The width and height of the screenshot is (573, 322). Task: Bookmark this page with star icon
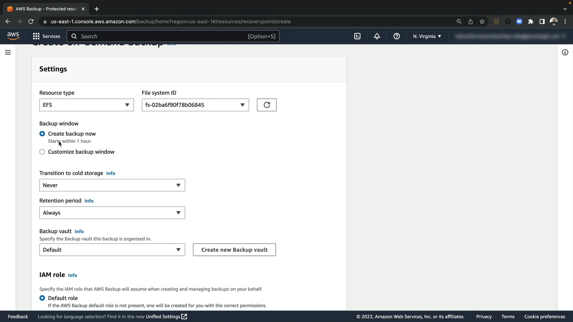(482, 21)
